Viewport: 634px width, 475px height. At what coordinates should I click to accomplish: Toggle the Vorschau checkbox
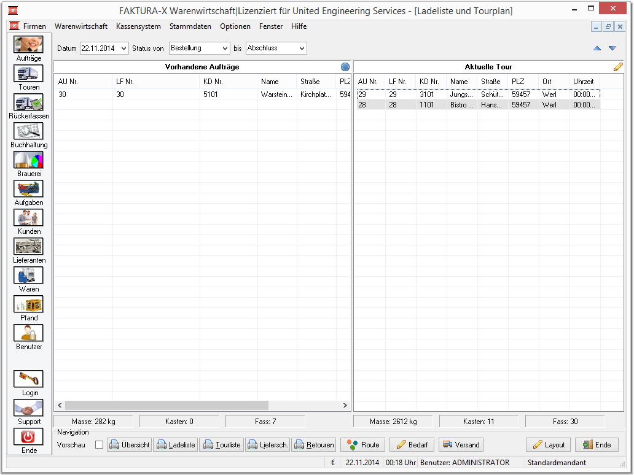coord(99,445)
